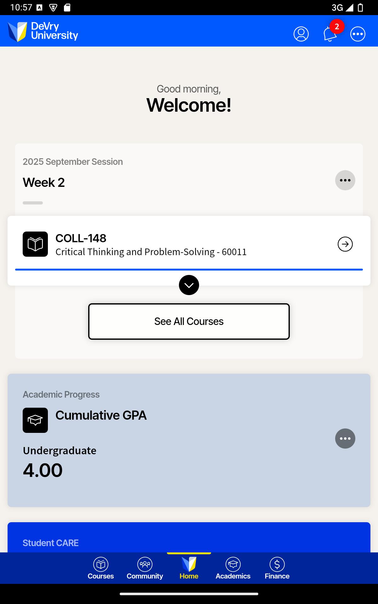This screenshot has width=378, height=604.
Task: Tap the Undergraduate 4.00 GPA value
Action: (x=43, y=471)
